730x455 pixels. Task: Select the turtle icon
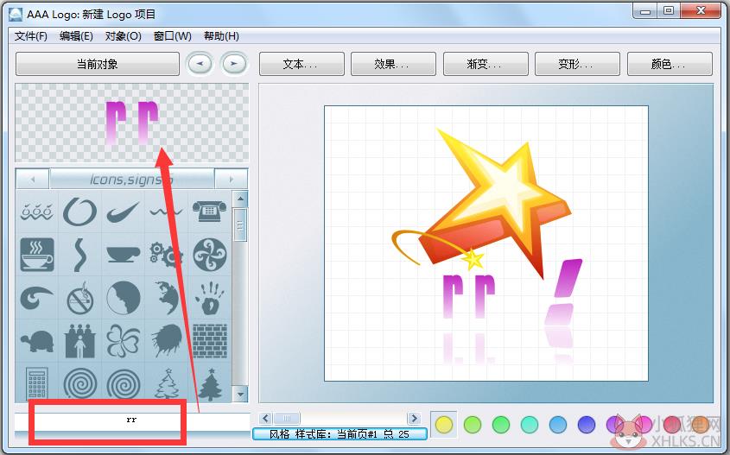click(x=37, y=341)
